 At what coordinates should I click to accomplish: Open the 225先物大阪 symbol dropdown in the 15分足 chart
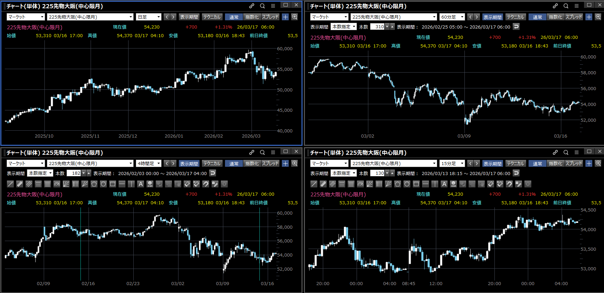tap(393, 164)
